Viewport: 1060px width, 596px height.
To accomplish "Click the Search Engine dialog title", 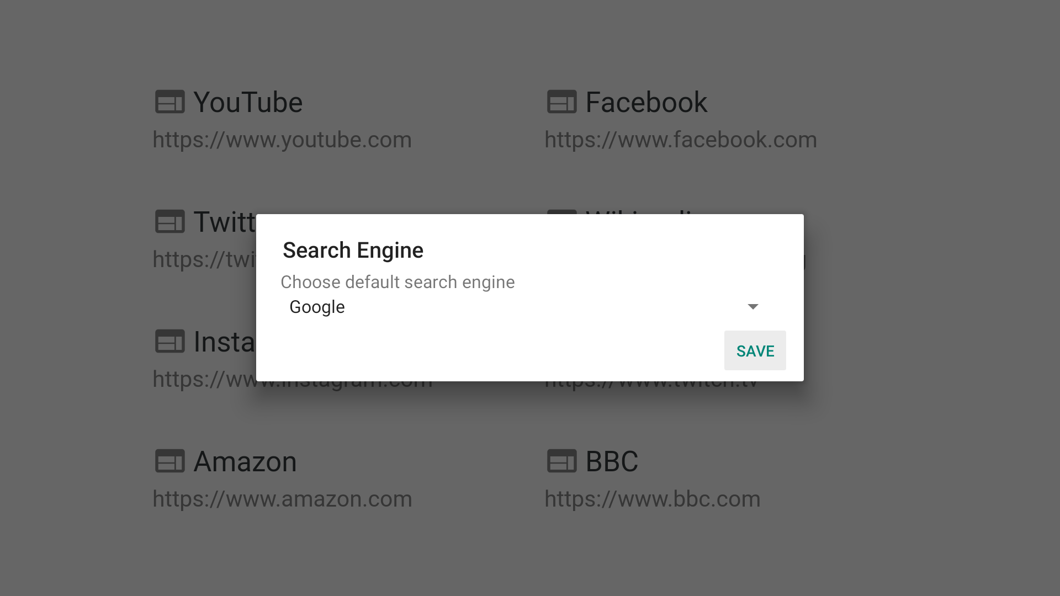I will pyautogui.click(x=353, y=251).
